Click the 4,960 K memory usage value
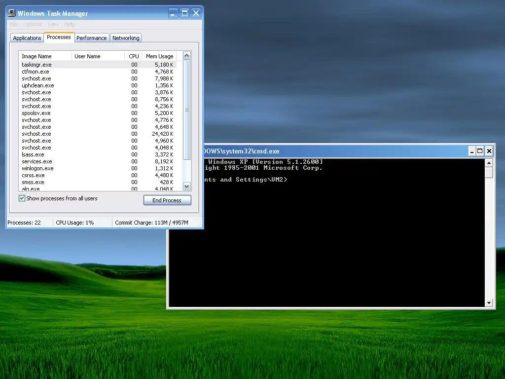 [164, 141]
